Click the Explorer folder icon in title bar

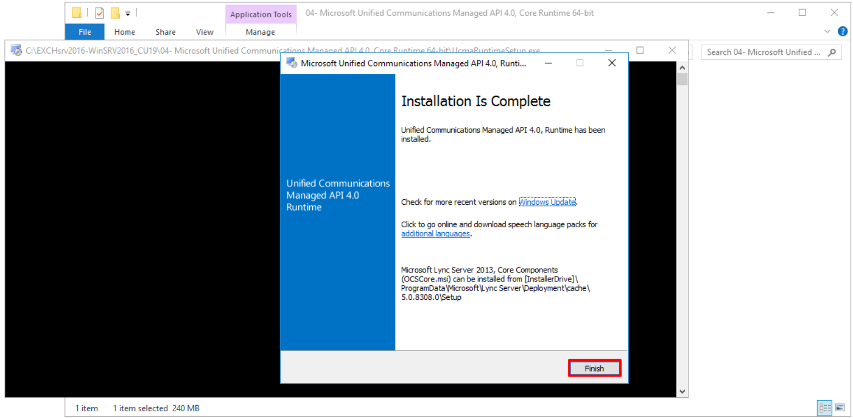[x=77, y=13]
